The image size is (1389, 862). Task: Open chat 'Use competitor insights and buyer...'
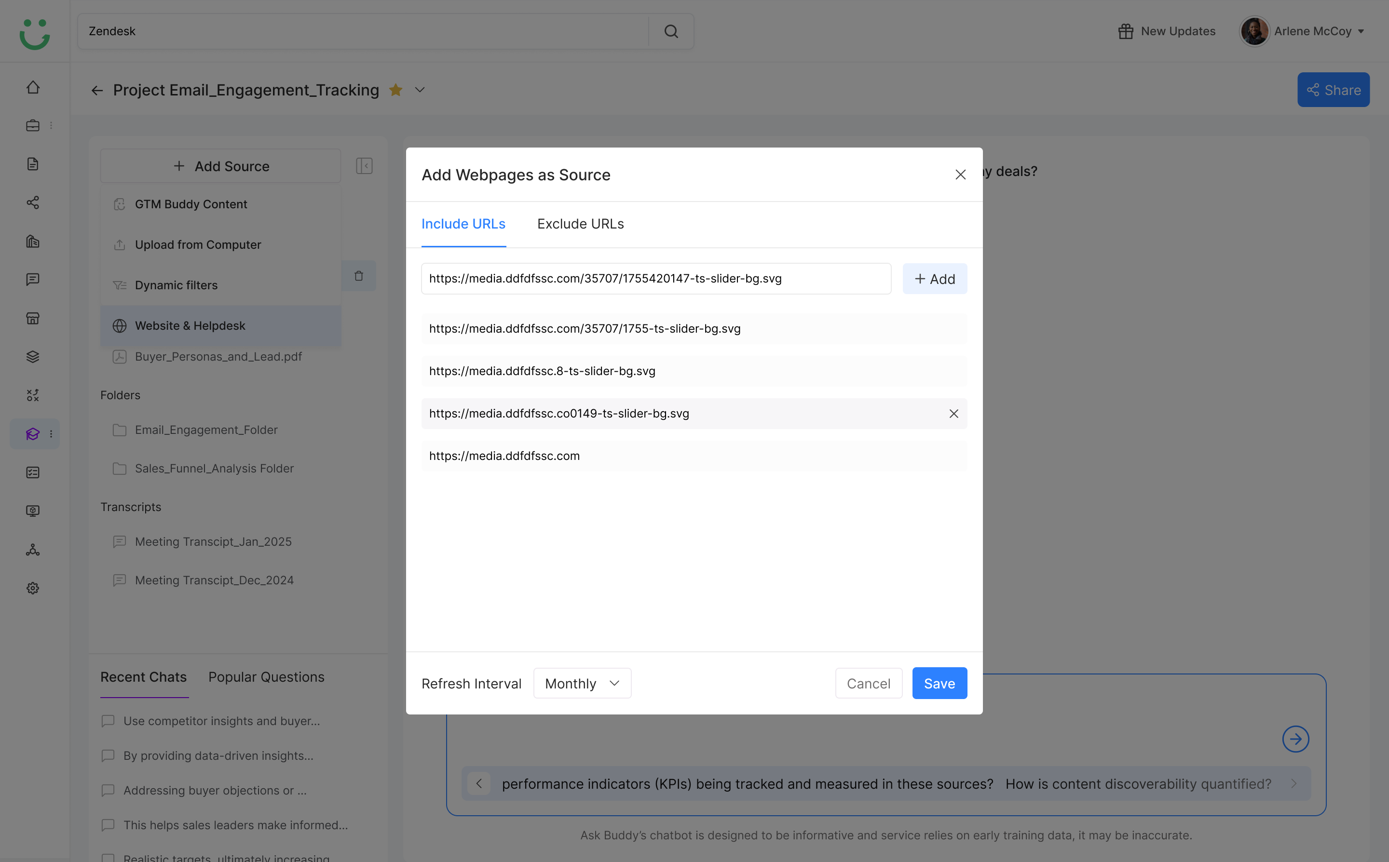tap(222, 721)
